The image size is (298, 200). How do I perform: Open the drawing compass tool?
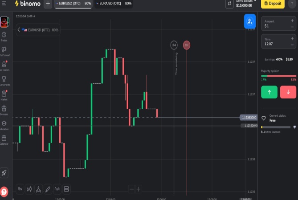click(x=38, y=189)
